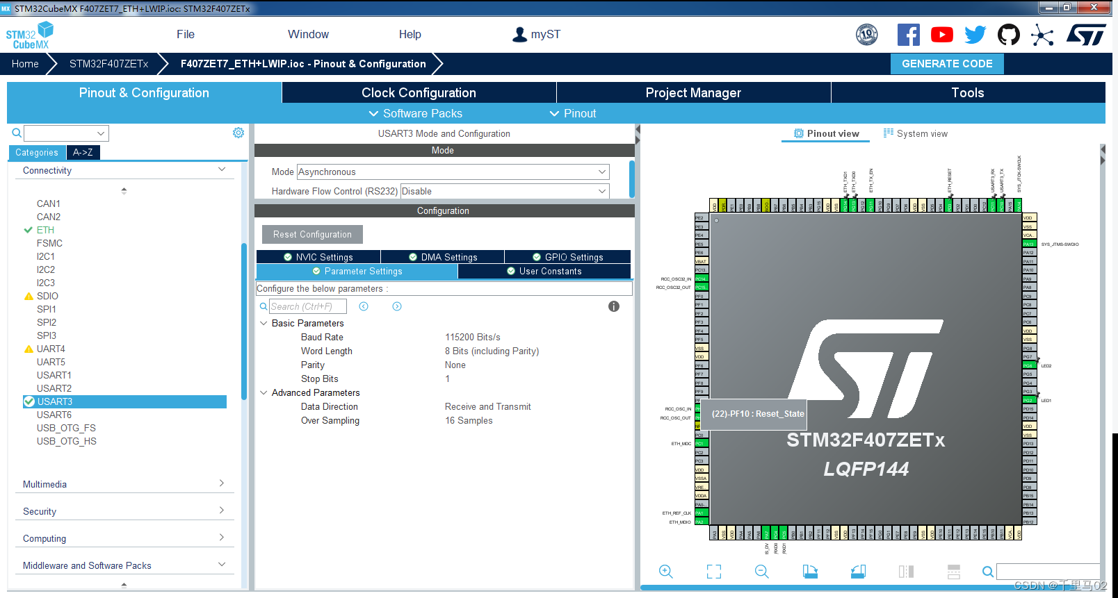Expand the Software Packs menu

(x=416, y=113)
